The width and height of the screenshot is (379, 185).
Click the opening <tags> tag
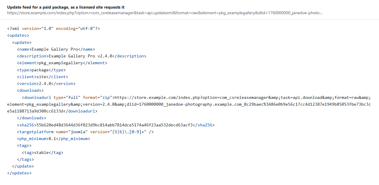tap(24, 145)
